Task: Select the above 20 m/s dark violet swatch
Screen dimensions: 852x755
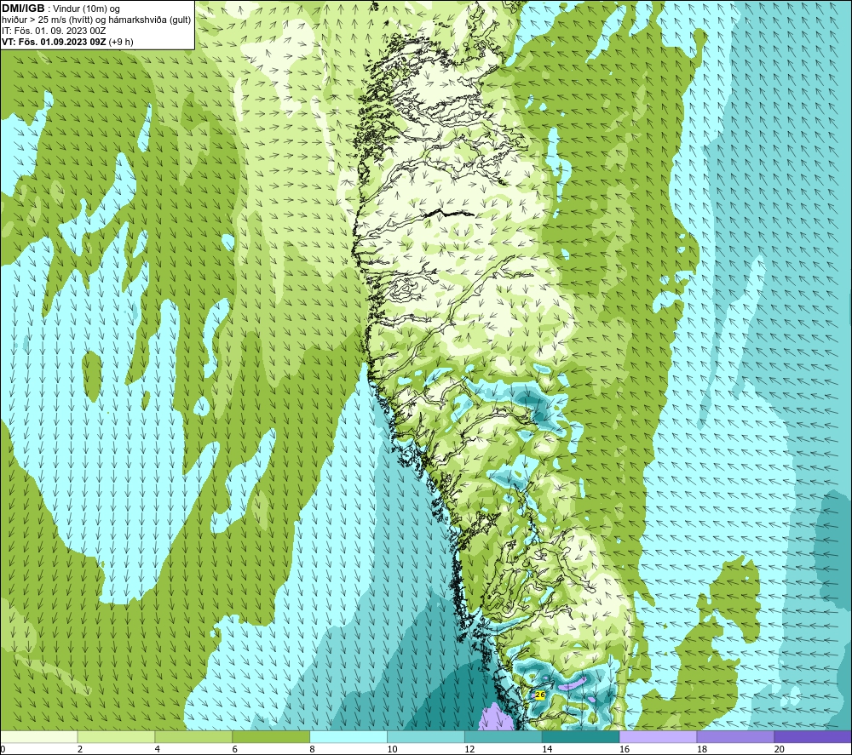Action: [x=813, y=736]
